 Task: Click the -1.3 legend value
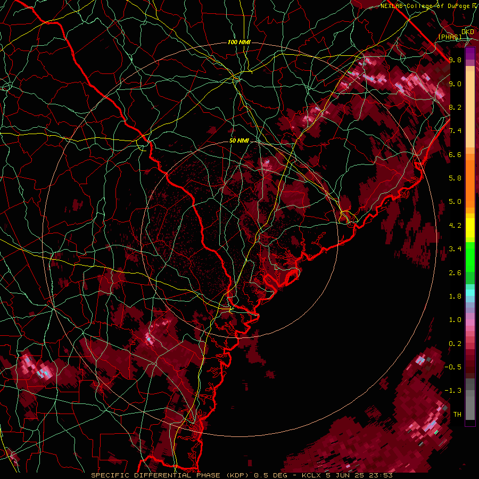pyautogui.click(x=453, y=391)
